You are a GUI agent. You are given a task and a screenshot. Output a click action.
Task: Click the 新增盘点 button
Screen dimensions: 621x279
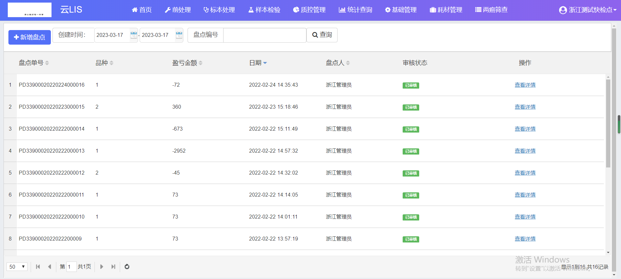(x=29, y=37)
